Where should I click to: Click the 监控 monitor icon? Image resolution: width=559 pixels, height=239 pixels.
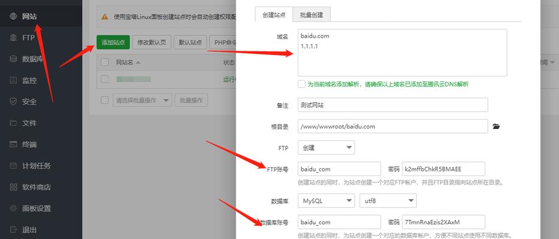click(13, 81)
